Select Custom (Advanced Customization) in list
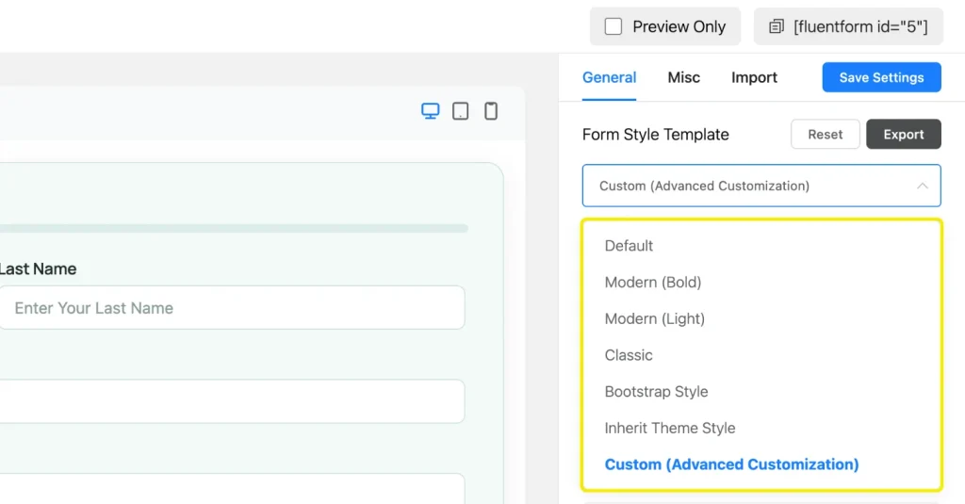Screen dimensions: 965x504 761,464
